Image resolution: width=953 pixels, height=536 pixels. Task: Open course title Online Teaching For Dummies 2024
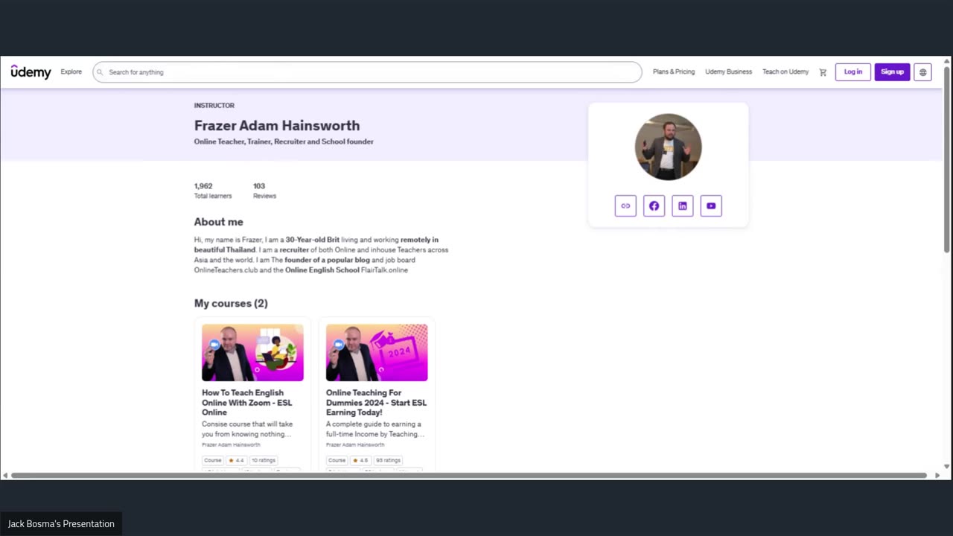(x=376, y=402)
